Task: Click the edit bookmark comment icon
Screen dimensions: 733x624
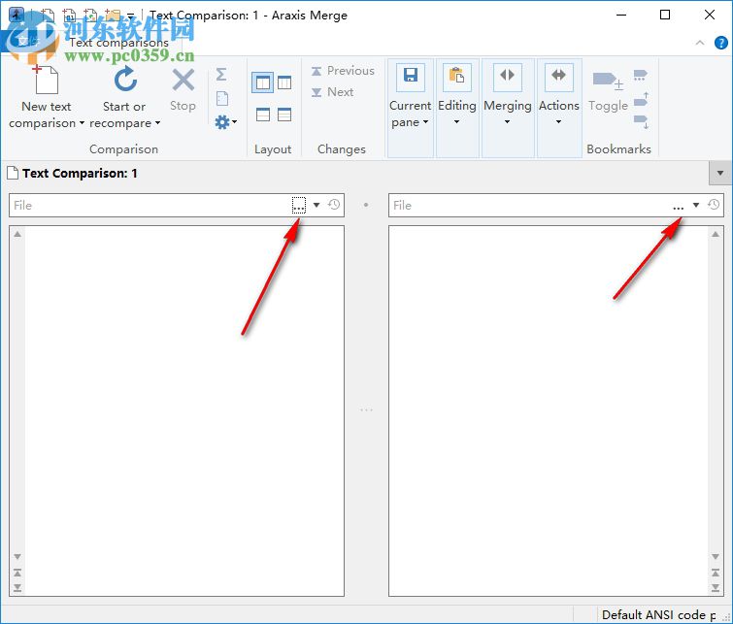Action: tap(640, 75)
